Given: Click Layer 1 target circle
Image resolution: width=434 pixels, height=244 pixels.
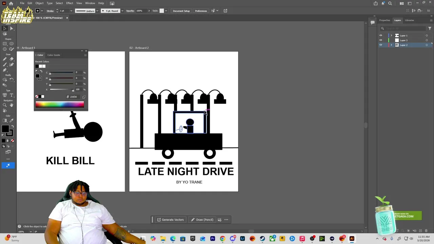Looking at the screenshot, I should [427, 36].
